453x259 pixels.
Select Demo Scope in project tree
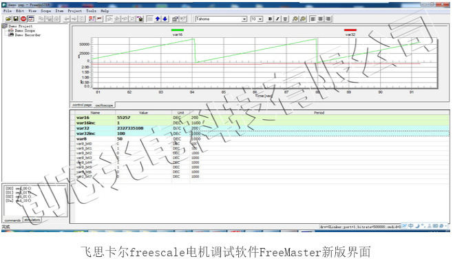pos(25,30)
